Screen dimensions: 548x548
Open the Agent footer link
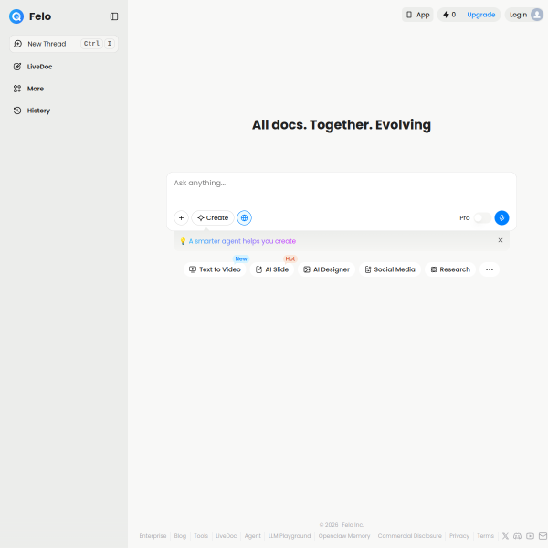pos(252,536)
